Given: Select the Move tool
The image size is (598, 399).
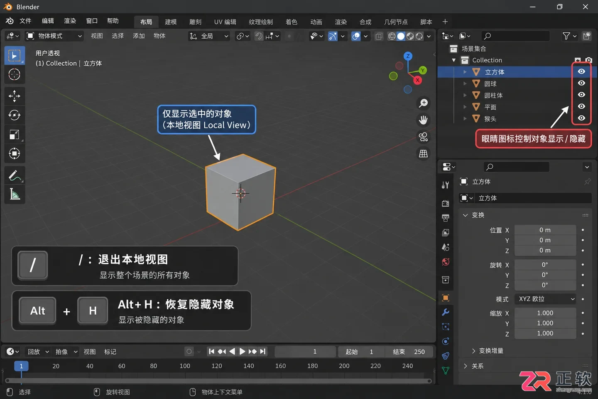Looking at the screenshot, I should point(15,96).
